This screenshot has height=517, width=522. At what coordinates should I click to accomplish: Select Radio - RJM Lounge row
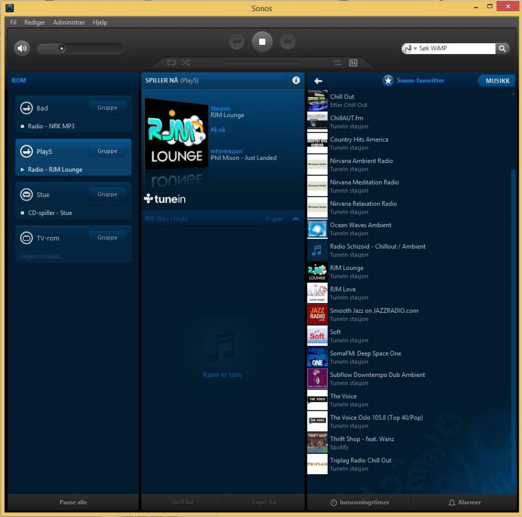(73, 169)
